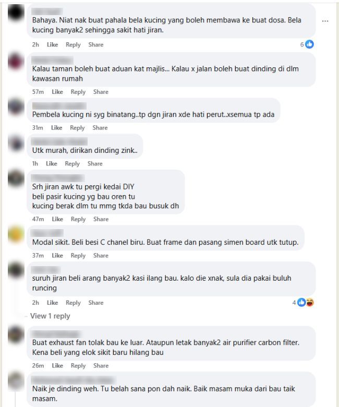This screenshot has width=339, height=407.
Task: Like the Bahaya cat comment
Action: (52, 45)
